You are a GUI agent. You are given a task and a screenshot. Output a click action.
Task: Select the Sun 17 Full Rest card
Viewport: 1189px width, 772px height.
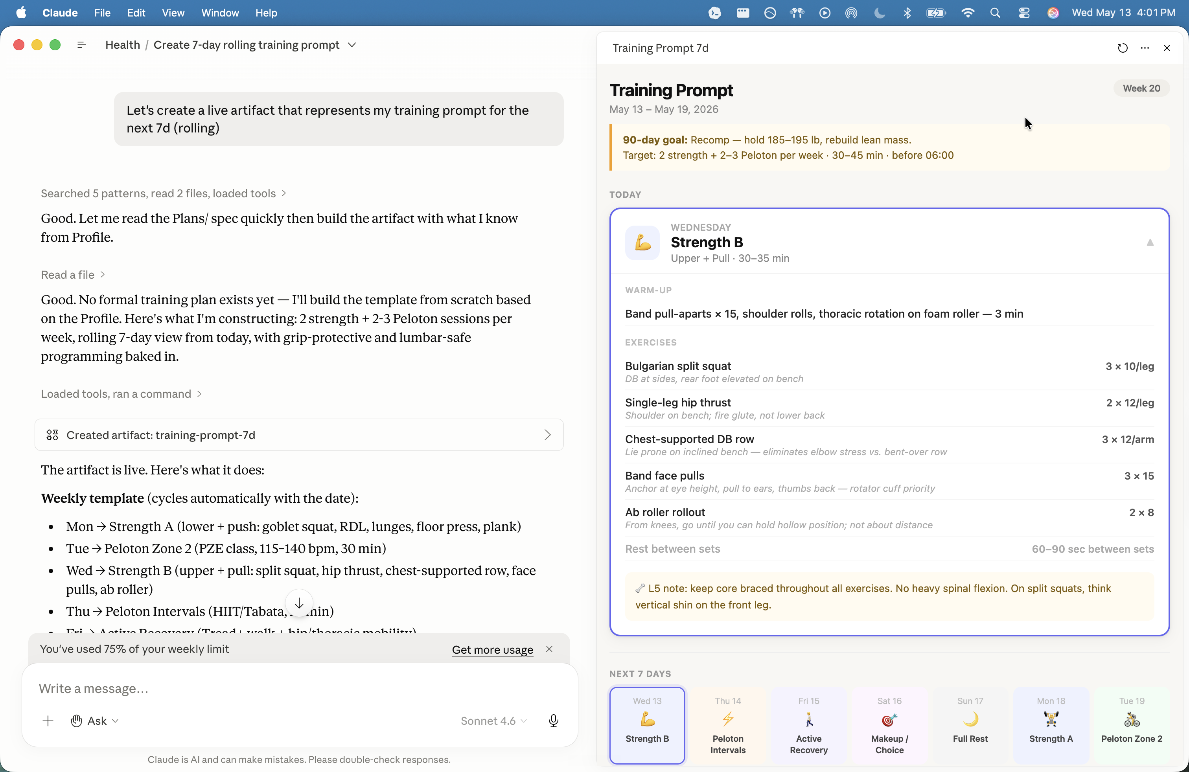coord(970,725)
